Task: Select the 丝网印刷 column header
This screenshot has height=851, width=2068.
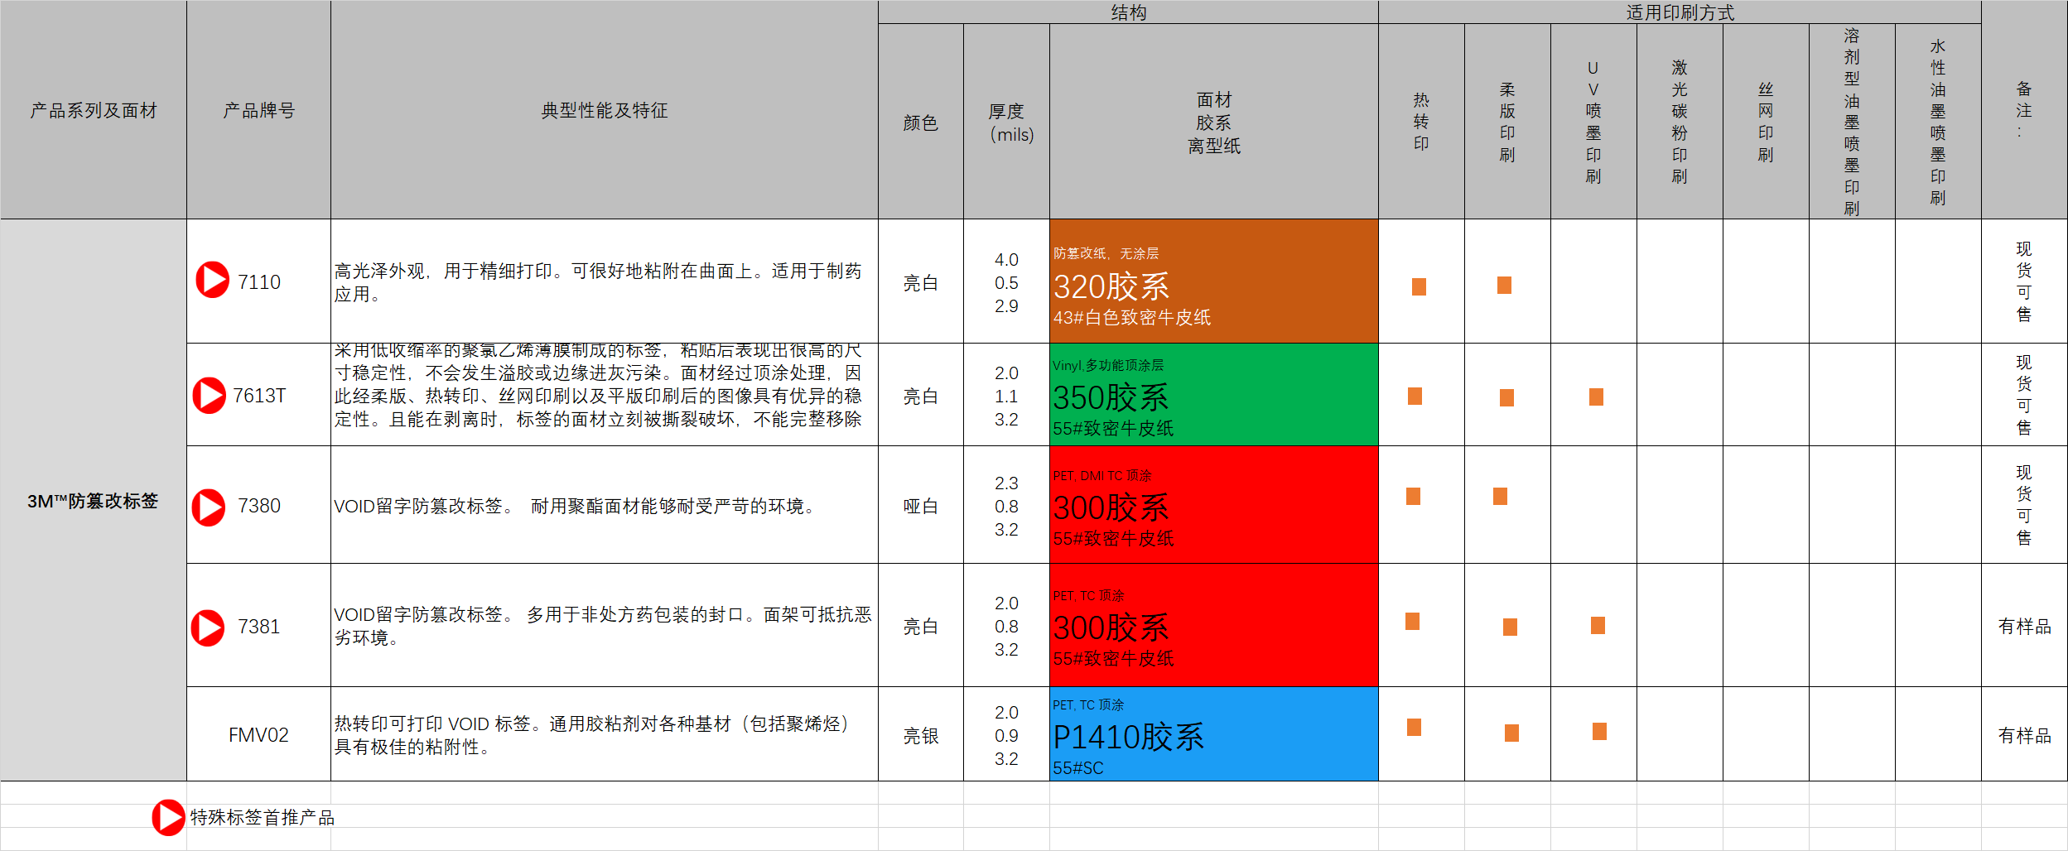Action: click(1766, 122)
